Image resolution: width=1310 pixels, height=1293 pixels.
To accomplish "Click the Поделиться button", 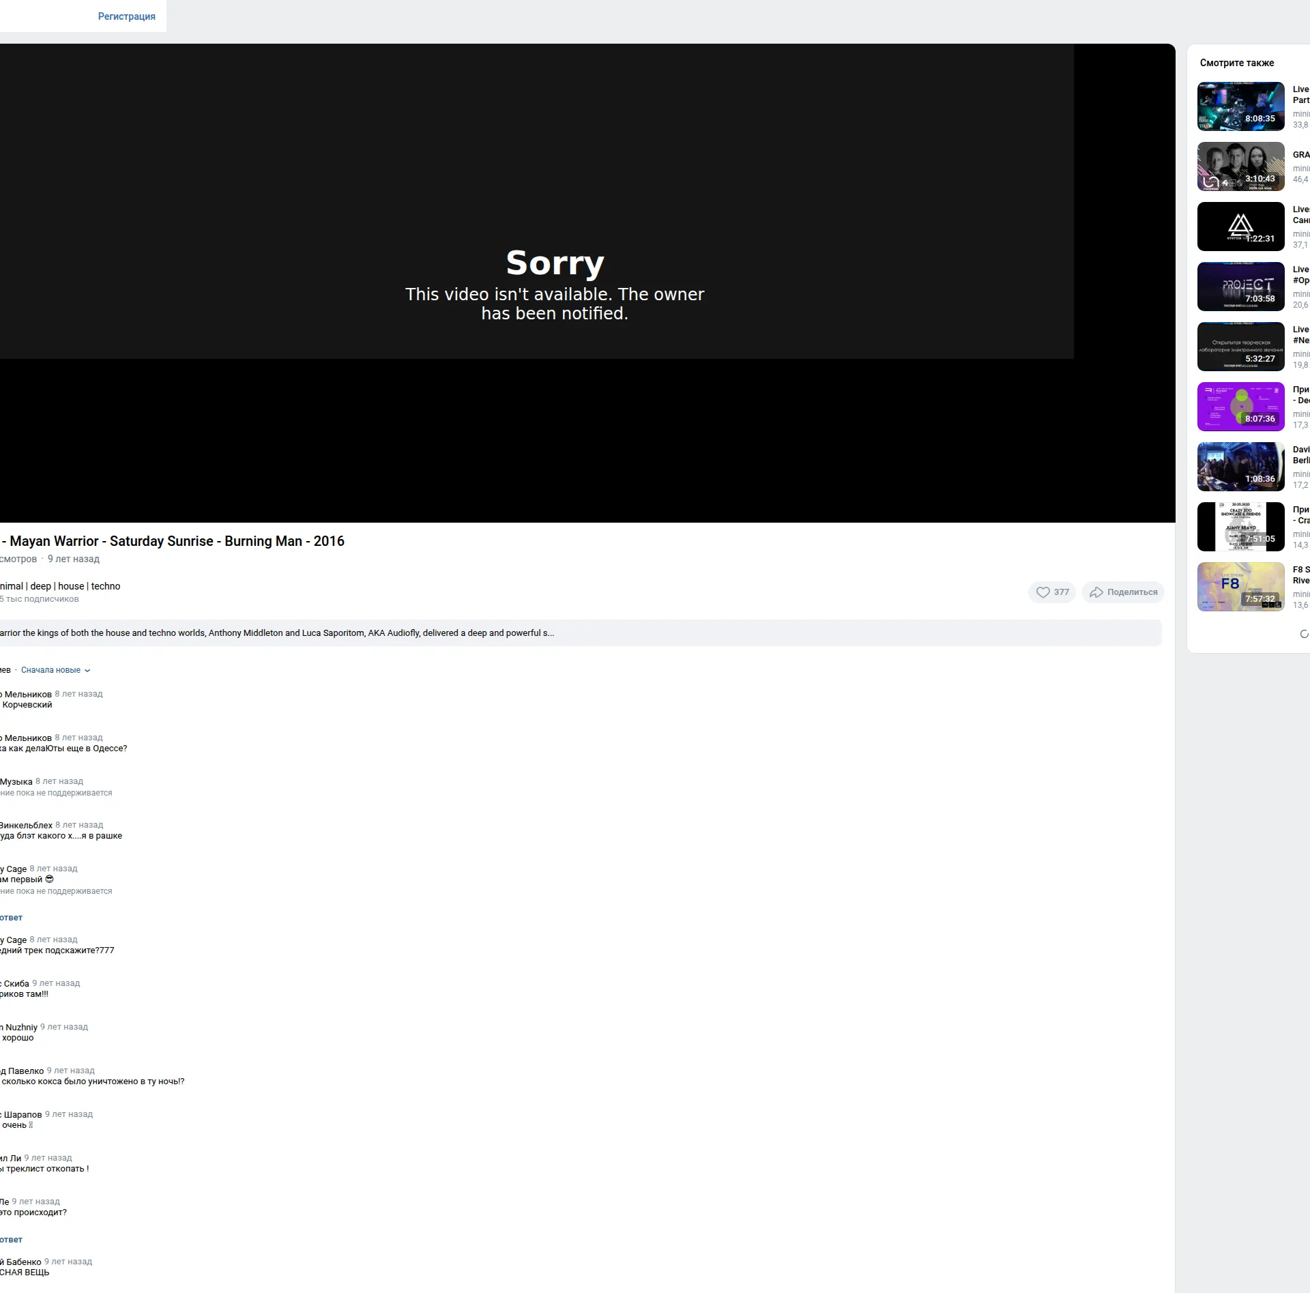I will click(1123, 592).
